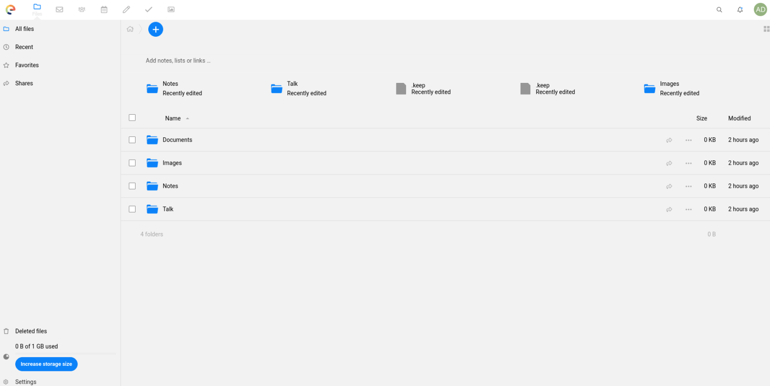Viewport: 770px width, 386px height.
Task: Open more actions for Notes folder
Action: click(688, 186)
